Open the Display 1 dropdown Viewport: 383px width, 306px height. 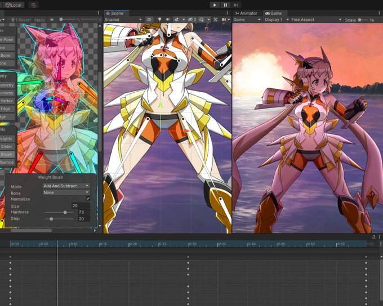277,20
